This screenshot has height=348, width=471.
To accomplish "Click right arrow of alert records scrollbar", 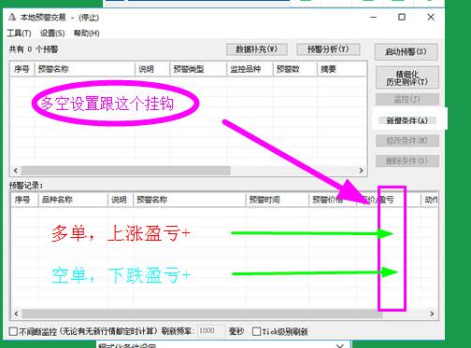I will click(x=432, y=313).
